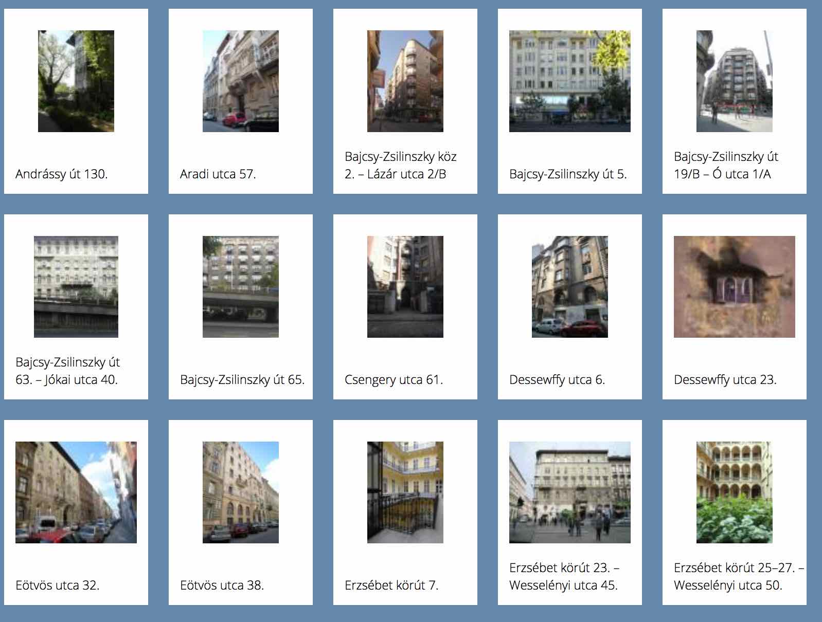This screenshot has height=622, width=822.
Task: Click the Dessewffy utca 6. caption
Action: tap(557, 380)
